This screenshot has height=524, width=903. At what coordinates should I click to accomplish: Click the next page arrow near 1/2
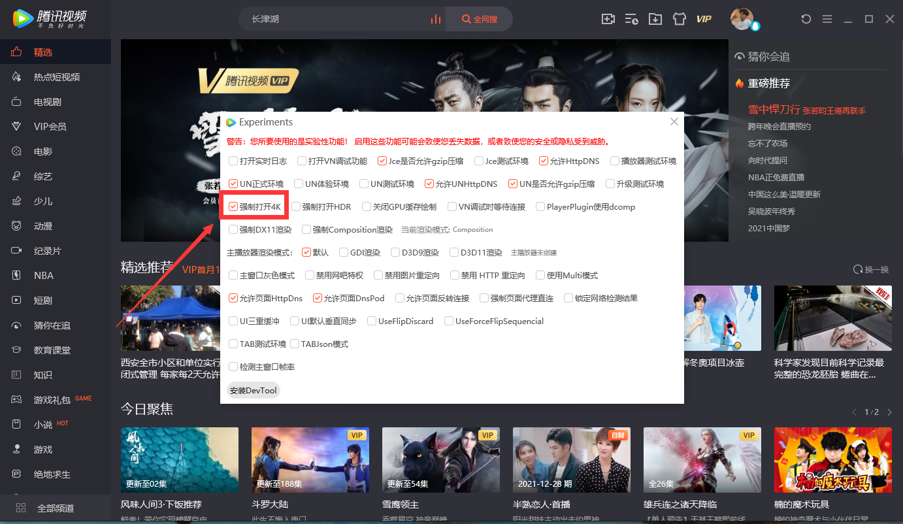tap(889, 412)
